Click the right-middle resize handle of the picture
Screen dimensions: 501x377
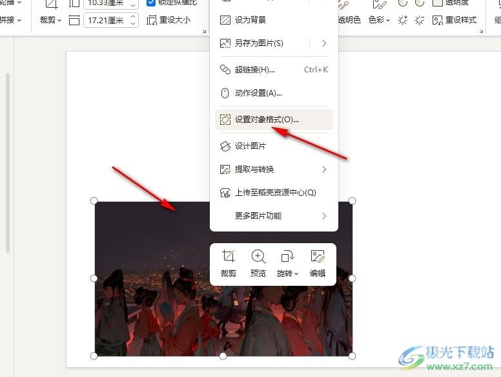[352, 279]
